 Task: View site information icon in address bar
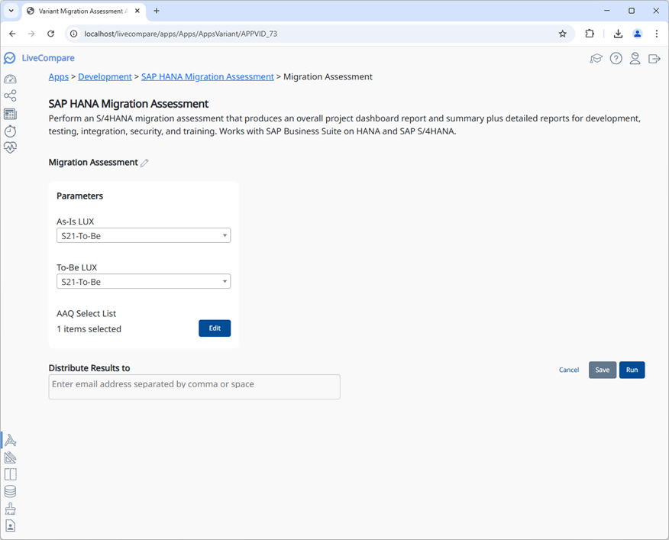pos(74,34)
